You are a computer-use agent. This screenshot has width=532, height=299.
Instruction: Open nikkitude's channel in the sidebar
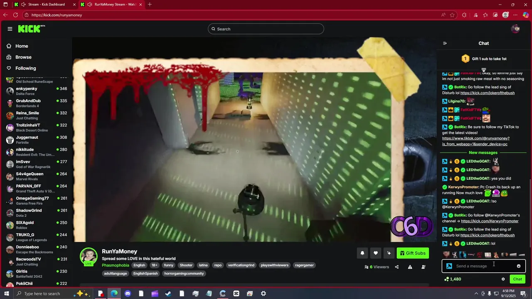(37, 152)
